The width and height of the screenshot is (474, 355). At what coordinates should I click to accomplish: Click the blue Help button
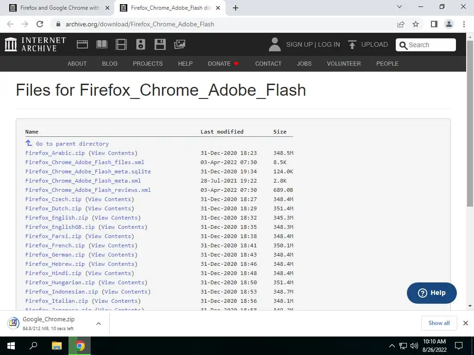(x=432, y=293)
